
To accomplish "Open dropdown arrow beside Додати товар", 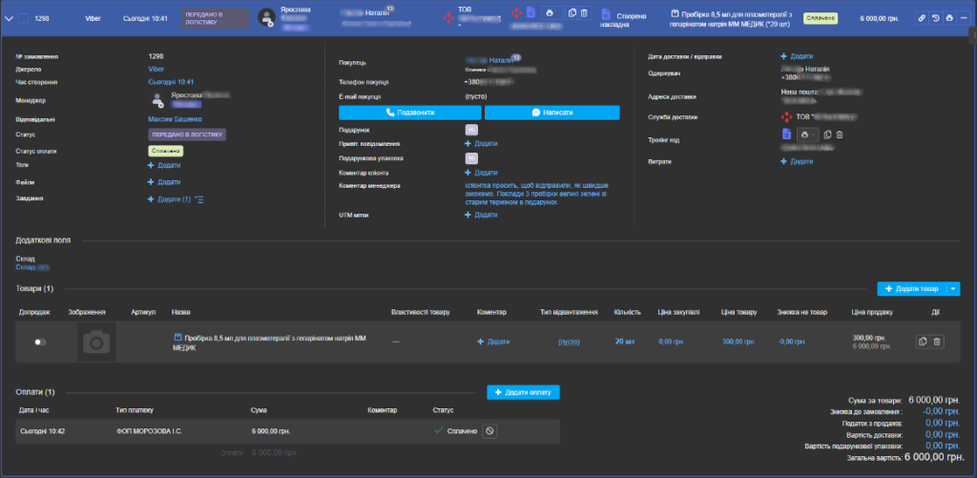I will pyautogui.click(x=953, y=288).
